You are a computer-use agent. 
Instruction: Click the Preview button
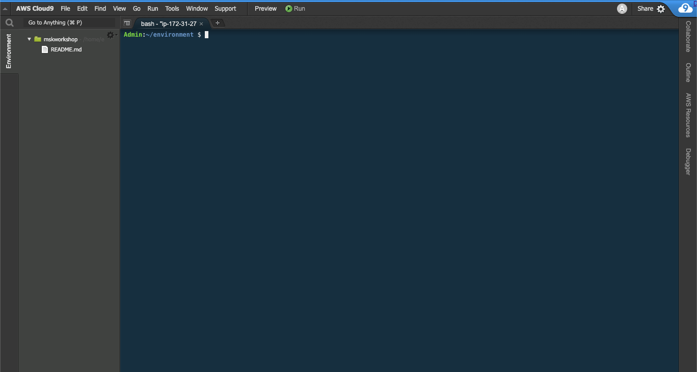(266, 9)
